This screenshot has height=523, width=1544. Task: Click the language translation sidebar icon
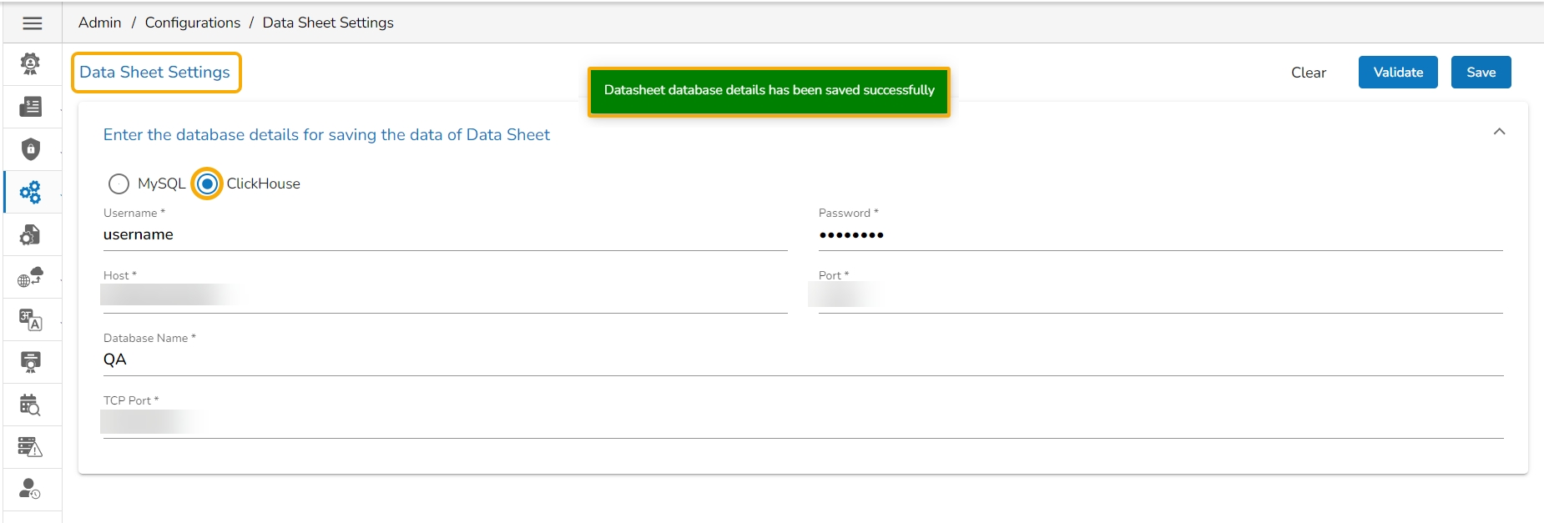pyautogui.click(x=31, y=320)
